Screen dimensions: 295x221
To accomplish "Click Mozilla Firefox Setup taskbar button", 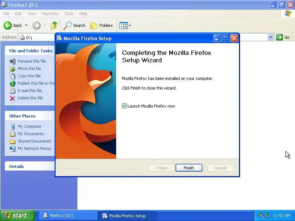I will pyautogui.click(x=127, y=216).
